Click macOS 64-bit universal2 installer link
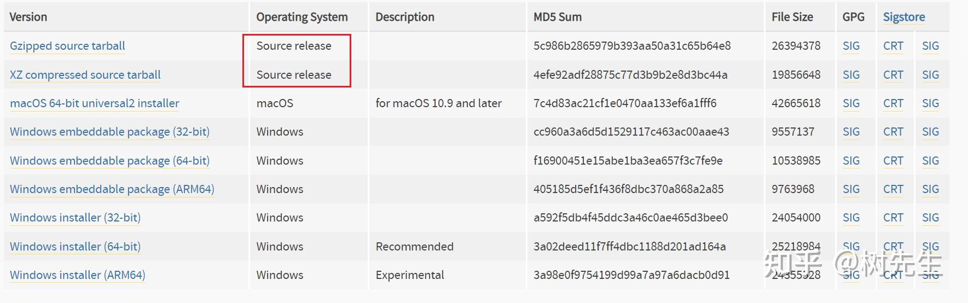This screenshot has height=303, width=968. pyautogui.click(x=94, y=103)
